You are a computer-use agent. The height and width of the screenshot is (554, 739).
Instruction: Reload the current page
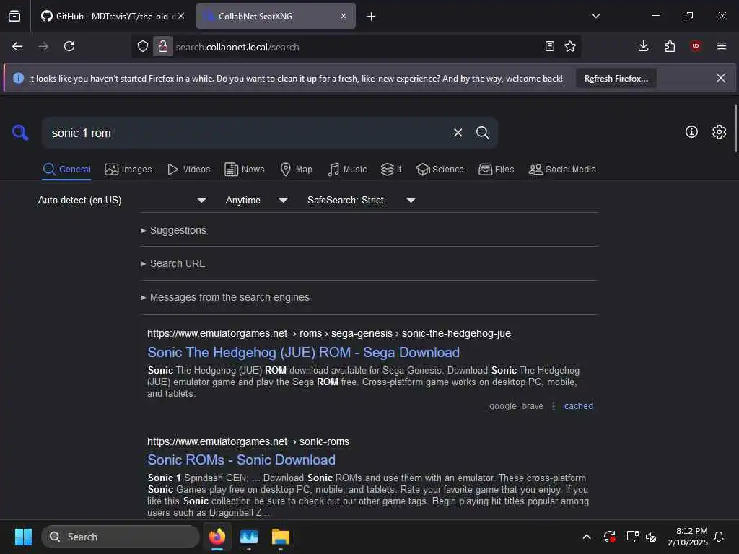point(69,47)
